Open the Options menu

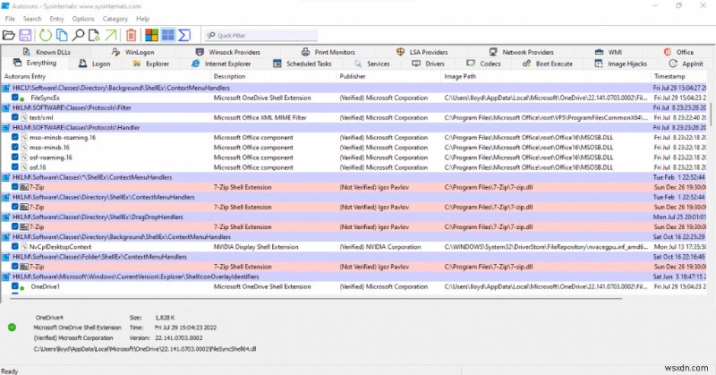click(x=83, y=19)
